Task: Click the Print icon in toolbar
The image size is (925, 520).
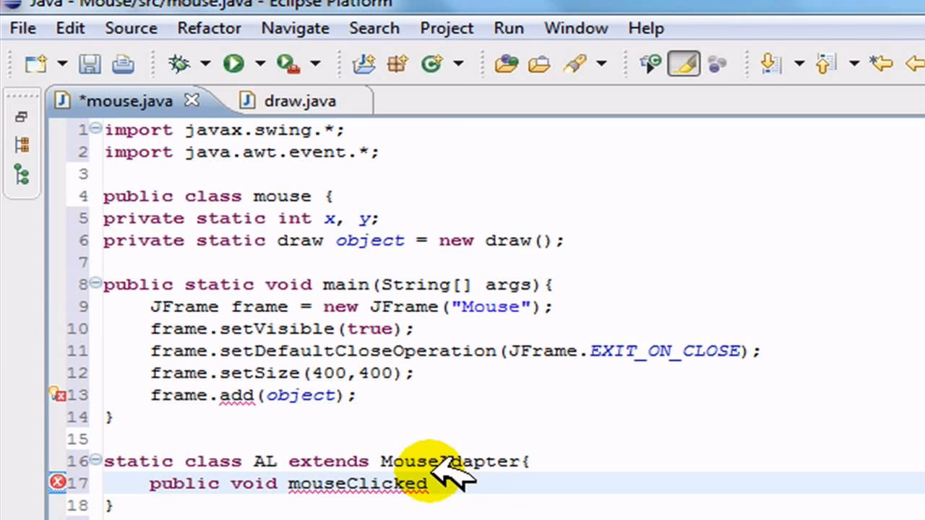Action: [123, 64]
